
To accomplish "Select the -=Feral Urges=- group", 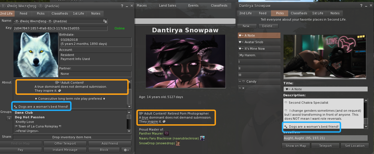I will (x=27, y=131).
